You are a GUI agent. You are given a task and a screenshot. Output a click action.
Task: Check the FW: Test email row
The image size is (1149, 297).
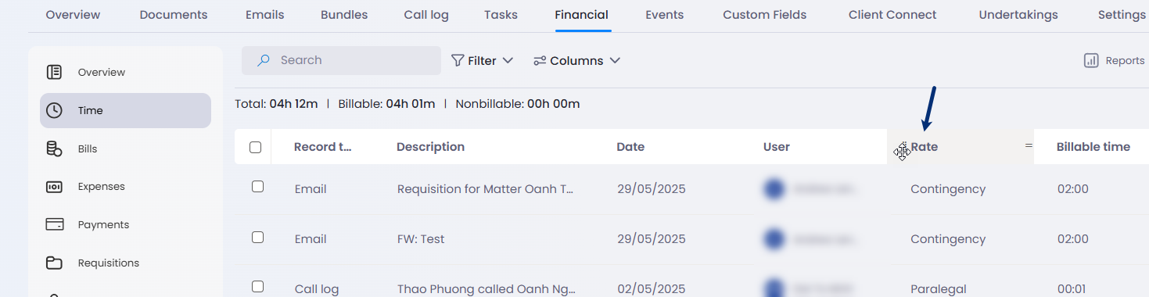coord(257,237)
